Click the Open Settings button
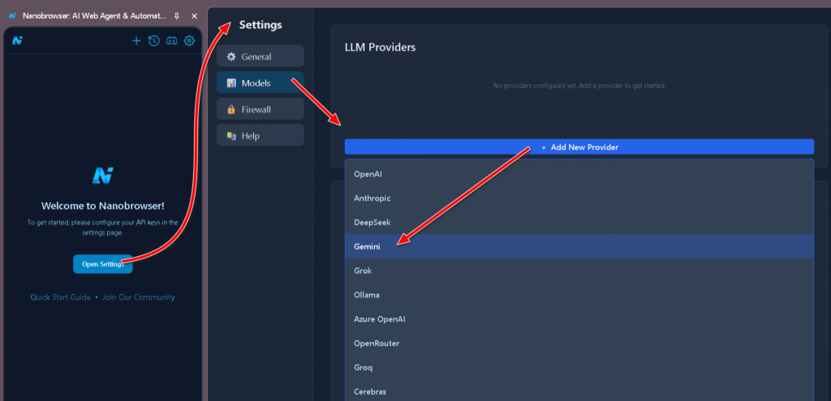The height and width of the screenshot is (401, 831). coord(103,264)
